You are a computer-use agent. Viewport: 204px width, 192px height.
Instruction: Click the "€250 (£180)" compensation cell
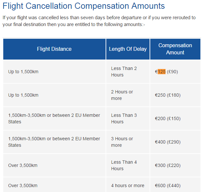click(x=168, y=95)
